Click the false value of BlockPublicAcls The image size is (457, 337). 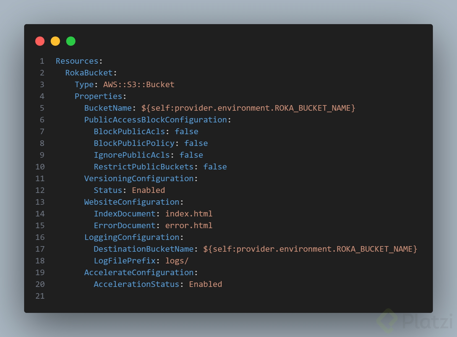point(186,131)
